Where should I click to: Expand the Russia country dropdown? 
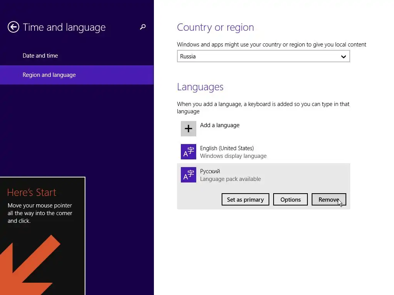coord(263,56)
